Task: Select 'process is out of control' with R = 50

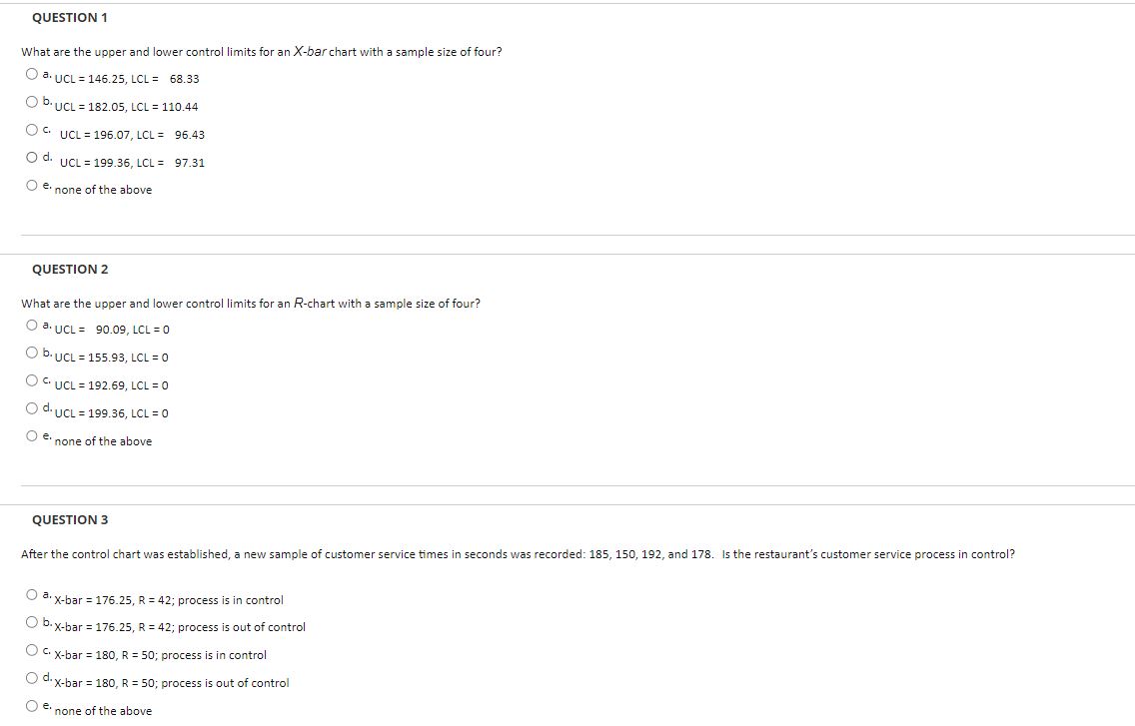Action: (31, 678)
